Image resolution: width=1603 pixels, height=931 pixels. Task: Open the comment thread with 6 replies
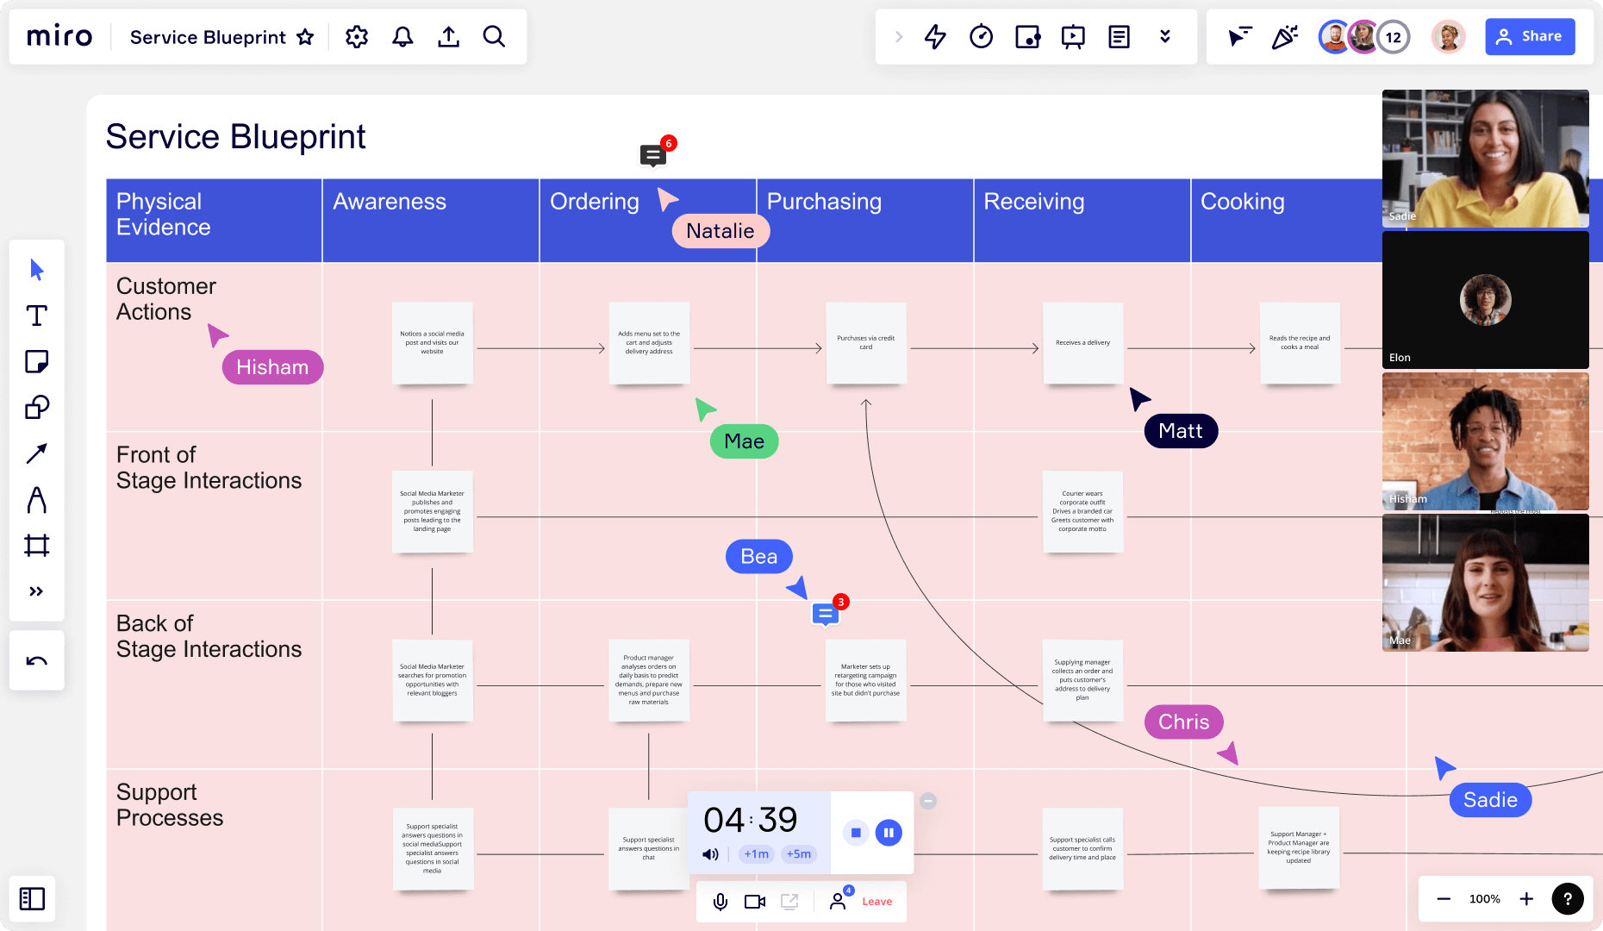pos(653,155)
